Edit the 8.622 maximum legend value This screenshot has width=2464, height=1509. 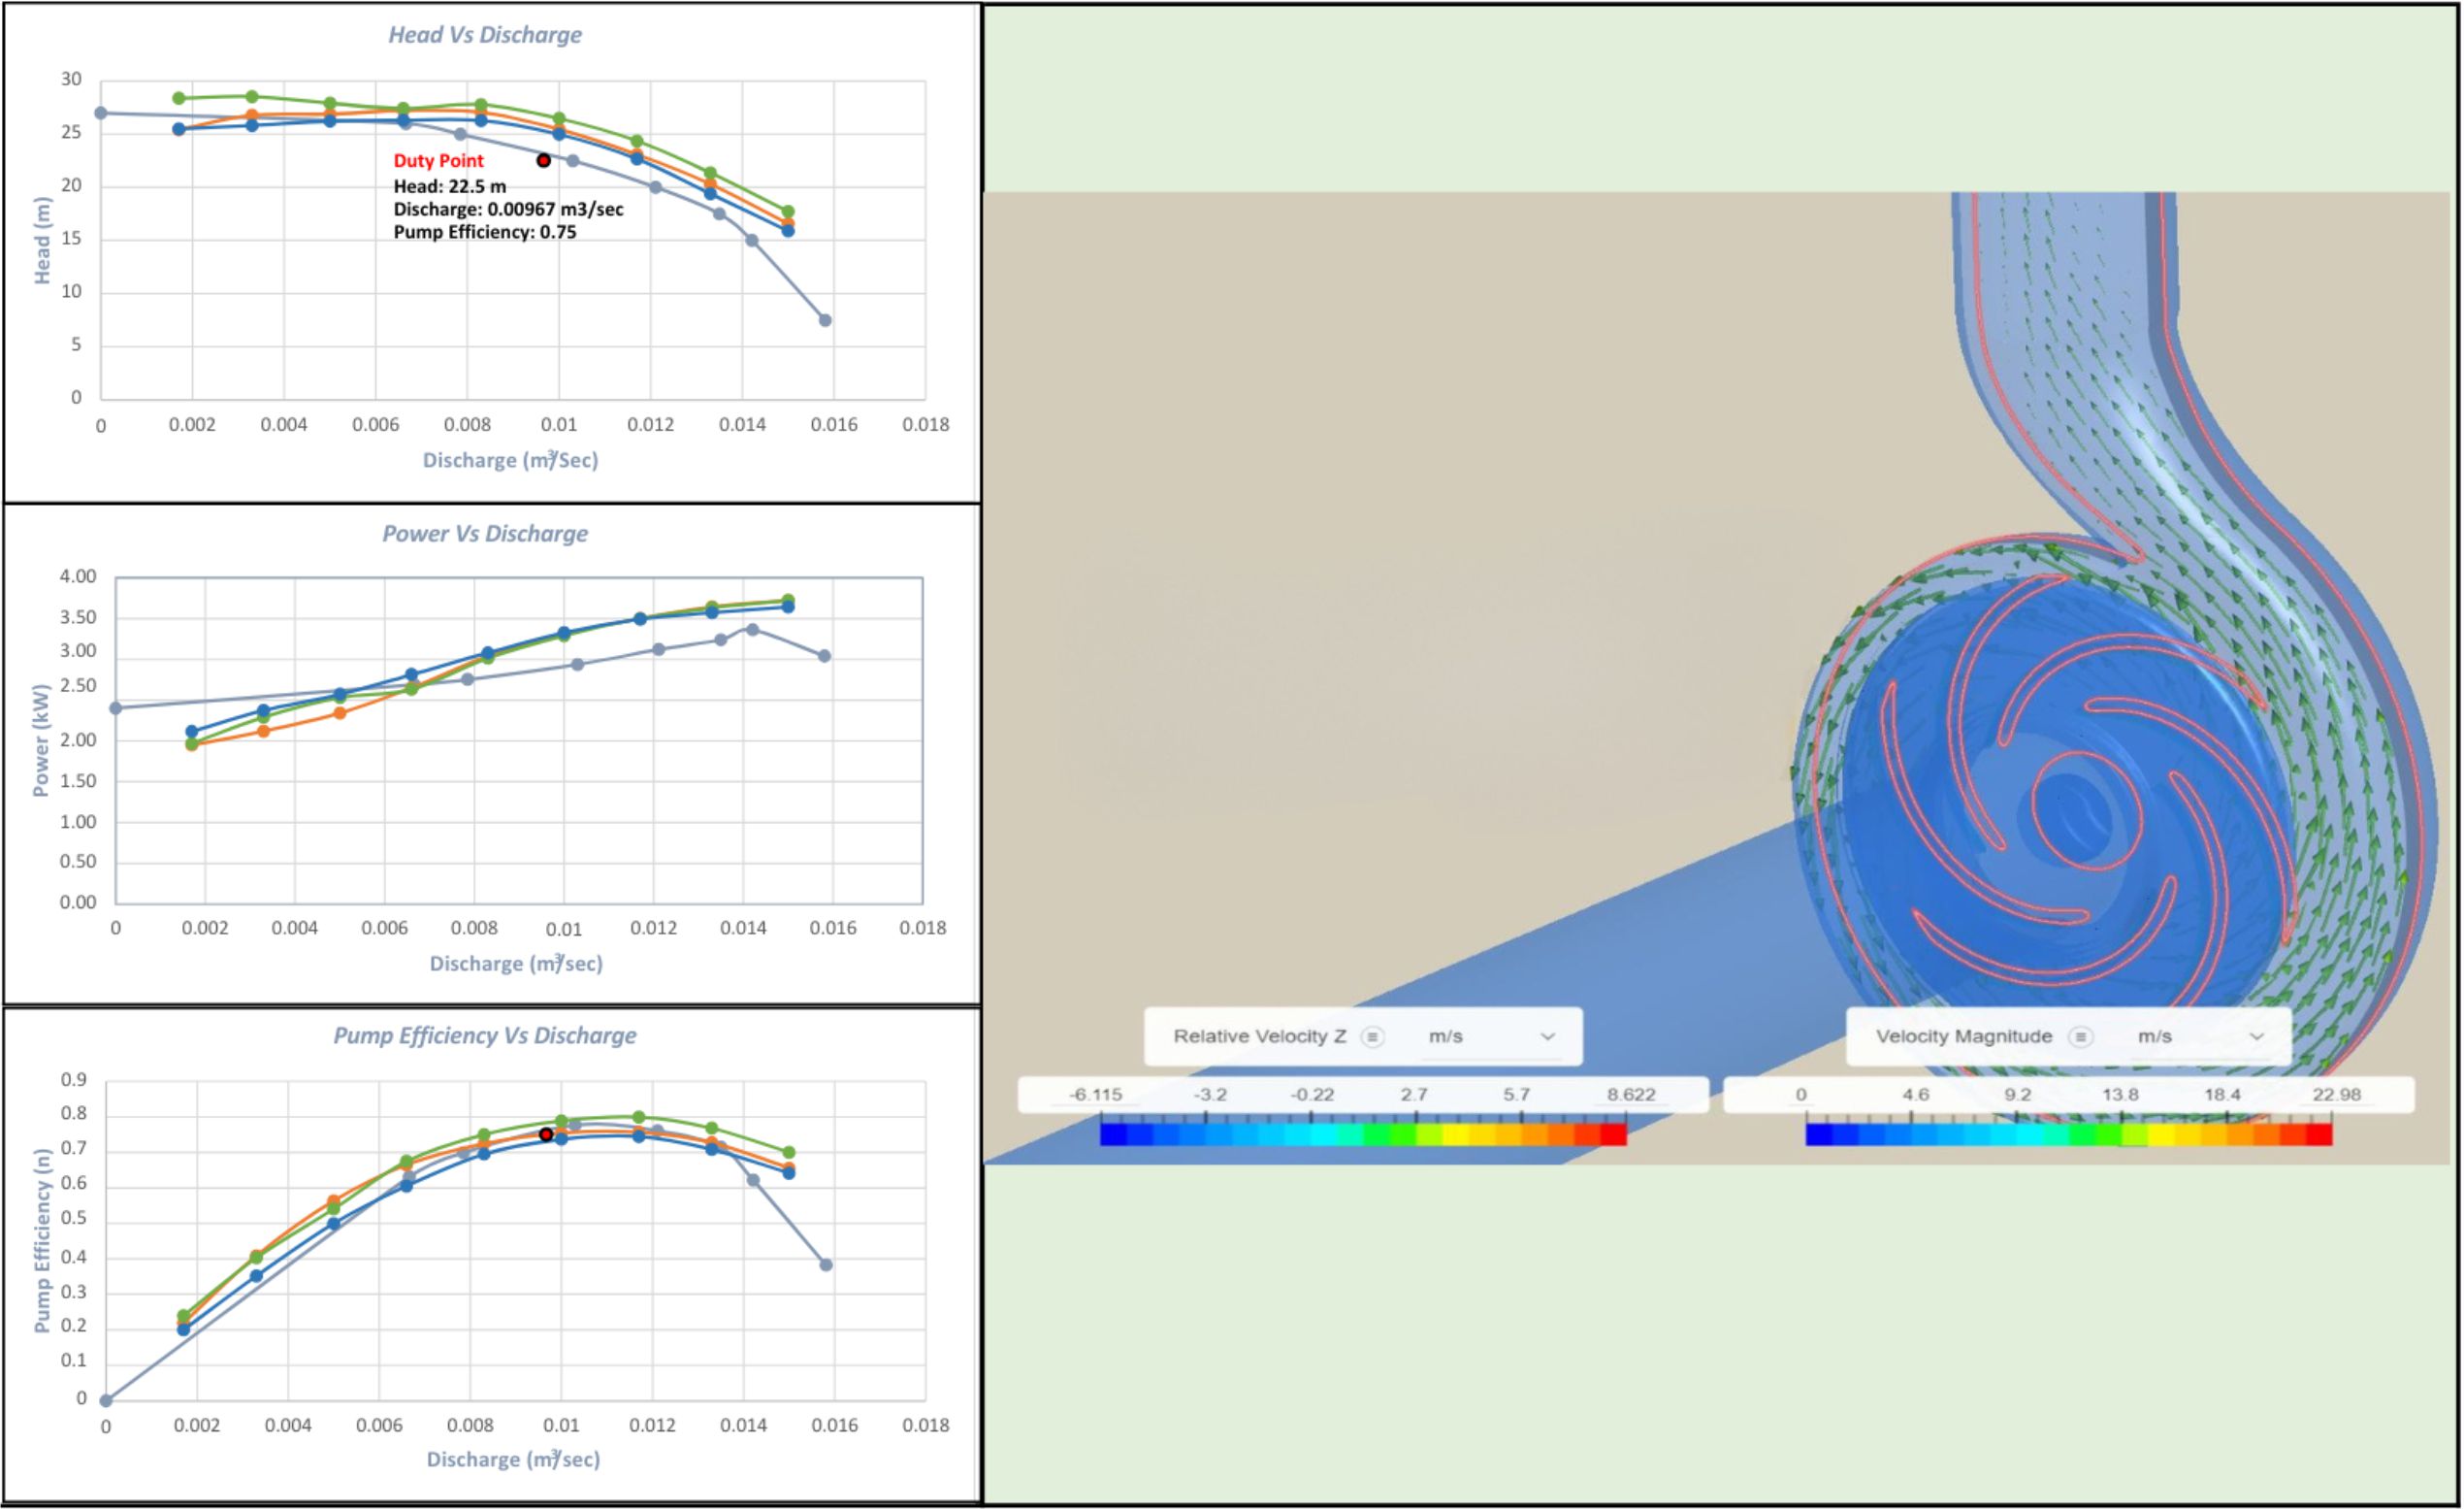1631,1095
